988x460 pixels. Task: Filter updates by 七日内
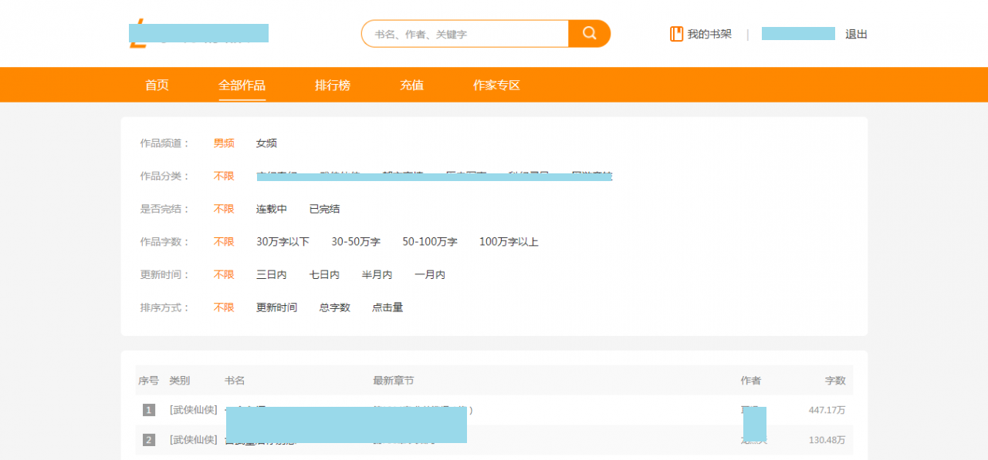click(324, 274)
